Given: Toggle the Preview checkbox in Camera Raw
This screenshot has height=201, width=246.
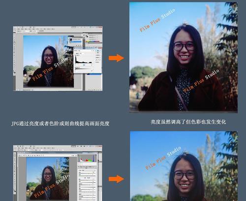Looking at the screenshot, I should click(72, 156).
